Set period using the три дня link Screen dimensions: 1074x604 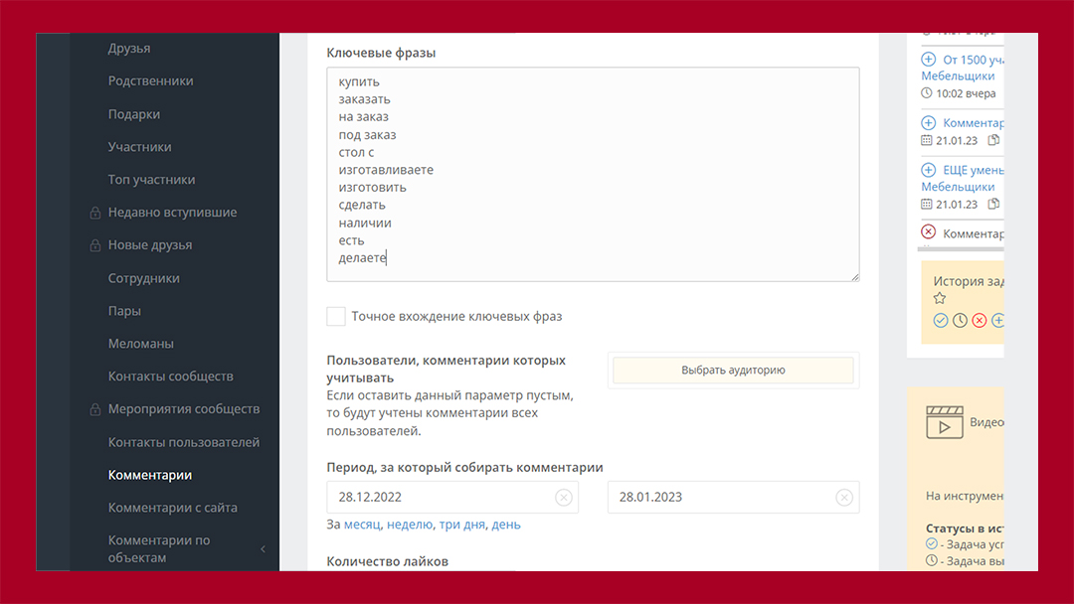[x=461, y=525]
